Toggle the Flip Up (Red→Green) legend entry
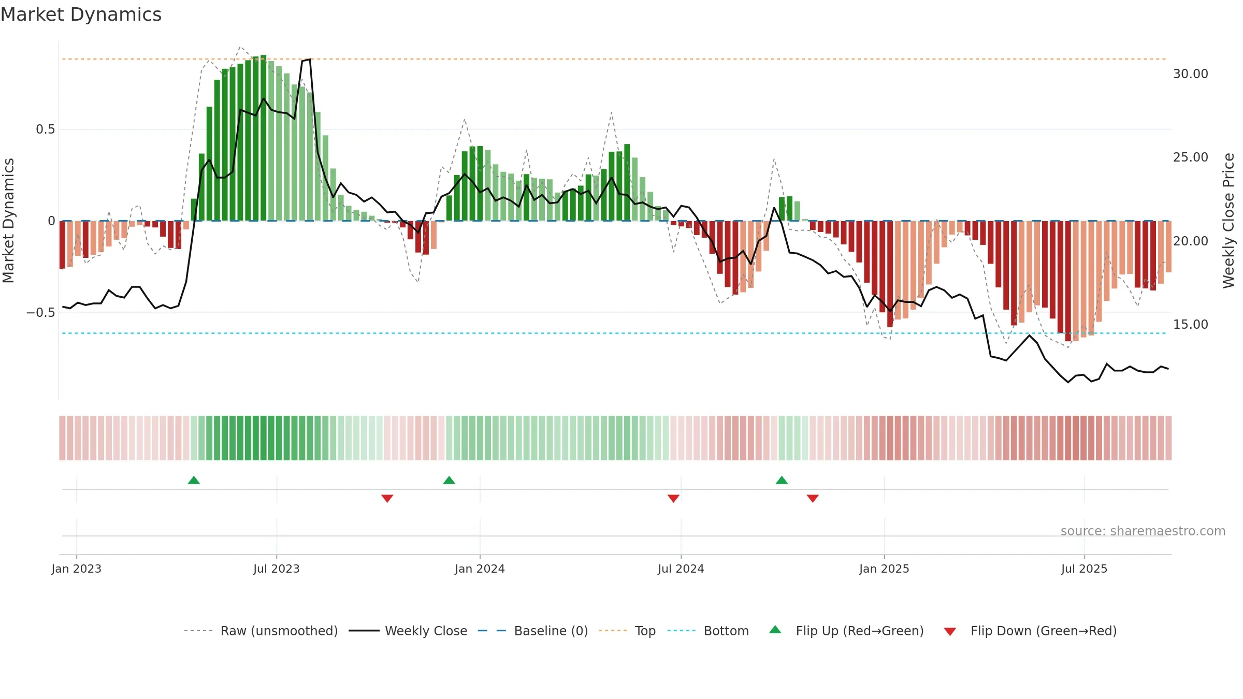Screen dimensions: 1243x699 (x=846, y=631)
